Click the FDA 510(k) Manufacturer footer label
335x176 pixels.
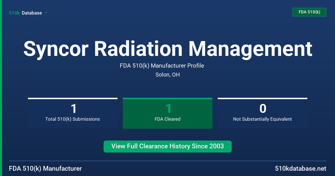46,168
